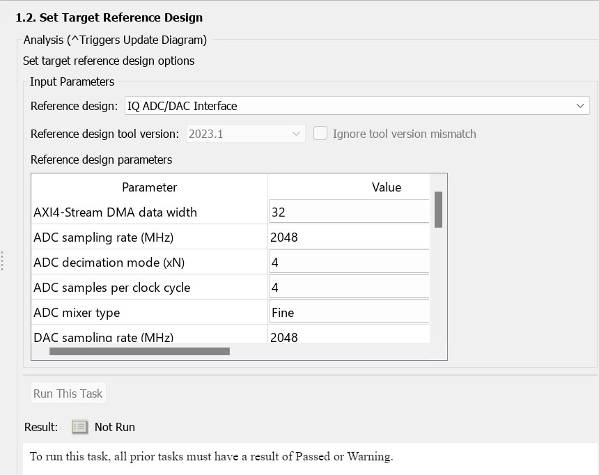Edit ADC samples per clock cycle value
599x475 pixels.
(x=348, y=288)
